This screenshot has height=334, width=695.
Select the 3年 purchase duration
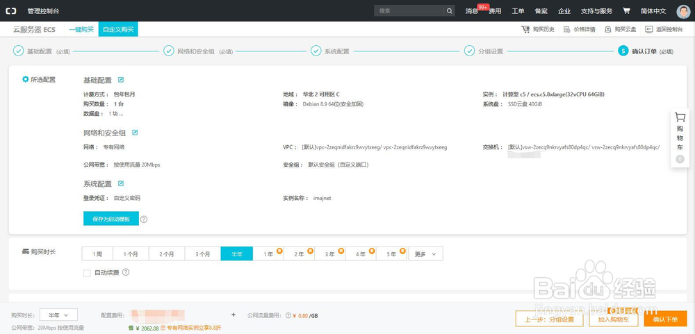point(329,254)
